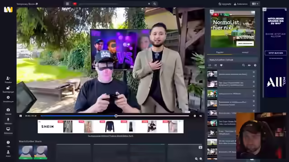The image size is (289, 162).
Task: Move first playlist entry to top
Action: 254,72
